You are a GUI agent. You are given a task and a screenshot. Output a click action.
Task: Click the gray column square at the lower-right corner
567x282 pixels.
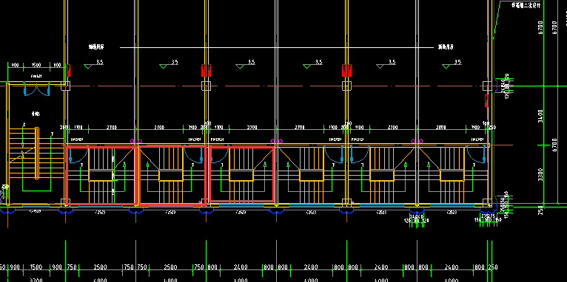pyautogui.click(x=487, y=202)
